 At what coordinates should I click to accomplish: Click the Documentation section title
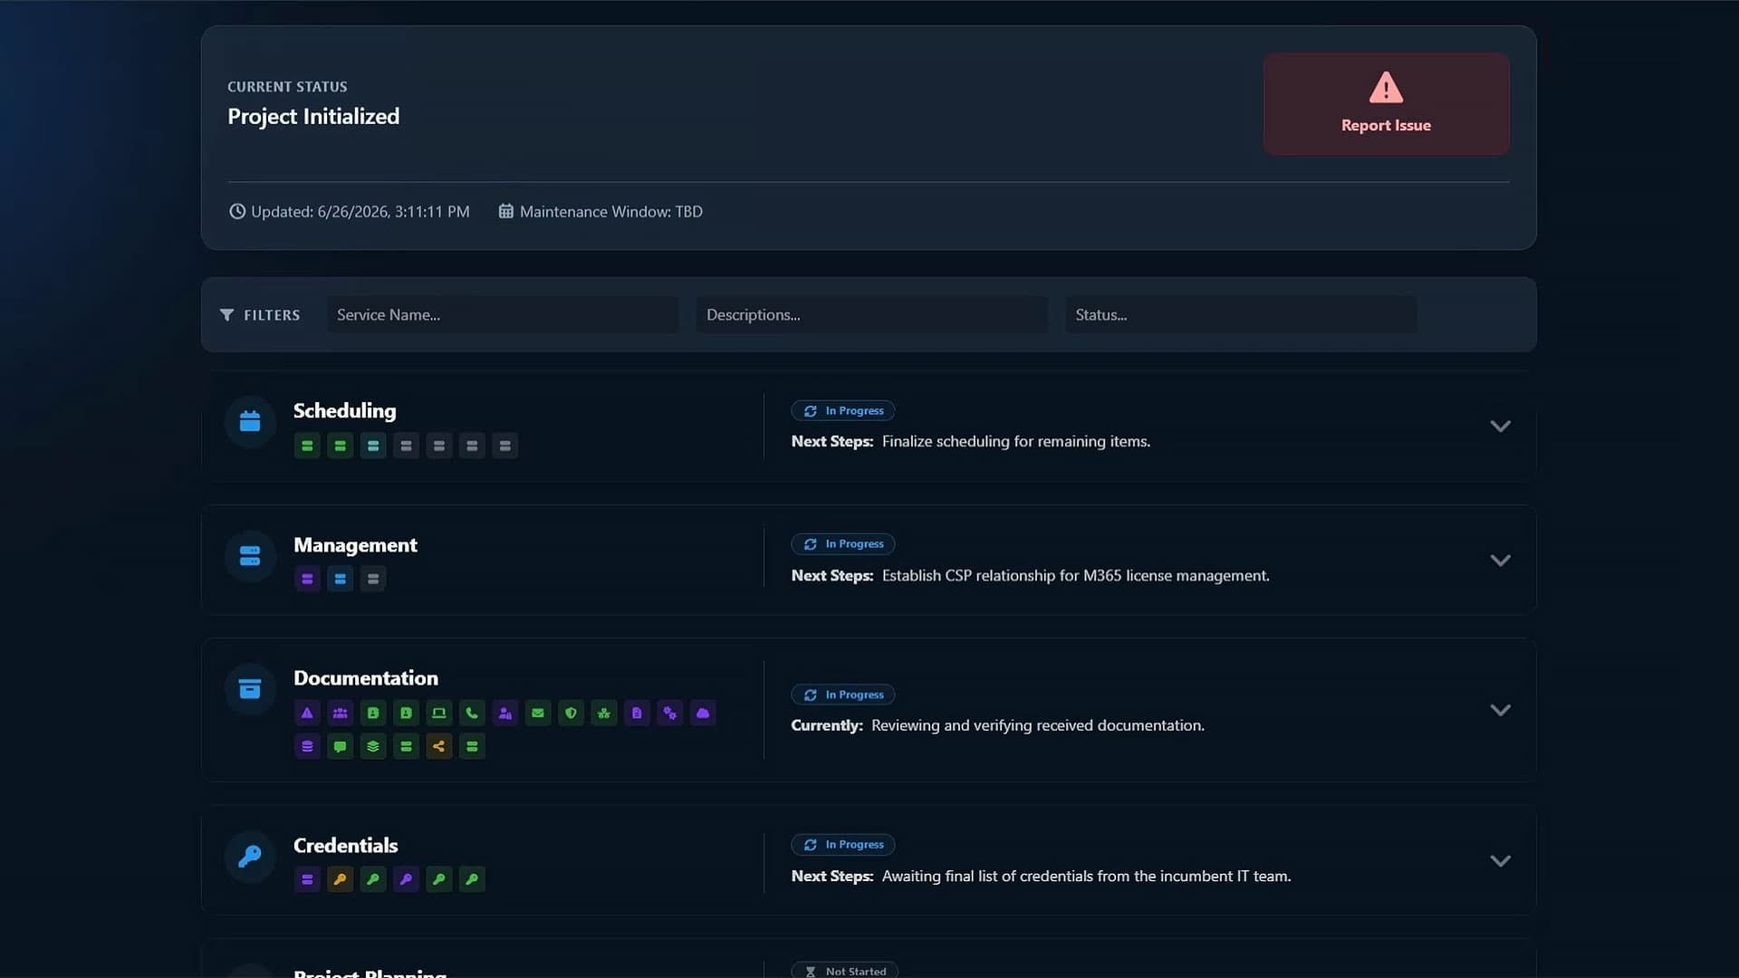click(366, 678)
